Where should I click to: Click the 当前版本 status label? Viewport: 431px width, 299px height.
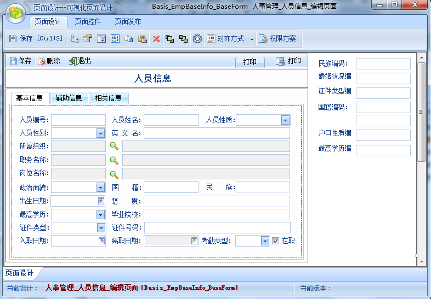[x=315, y=288]
